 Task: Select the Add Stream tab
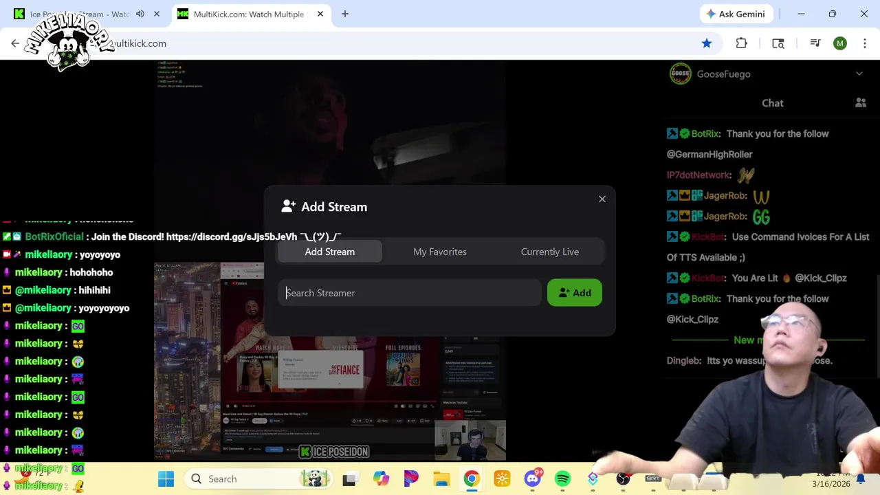pyautogui.click(x=330, y=252)
